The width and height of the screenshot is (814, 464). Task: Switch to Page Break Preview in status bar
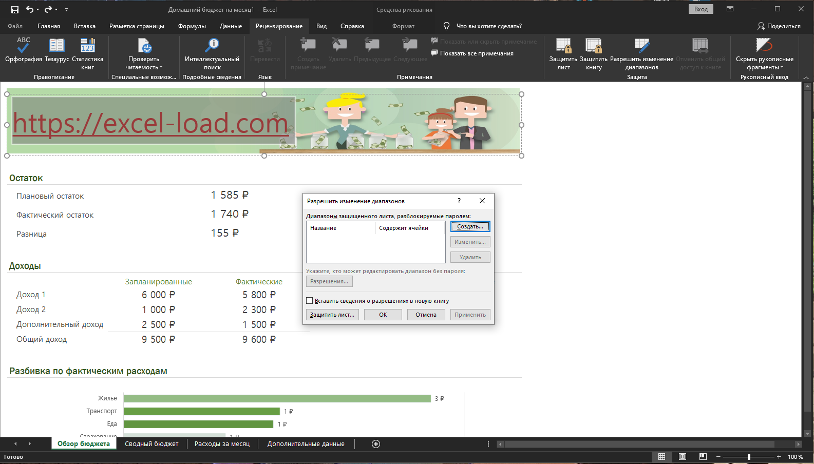[x=703, y=457]
